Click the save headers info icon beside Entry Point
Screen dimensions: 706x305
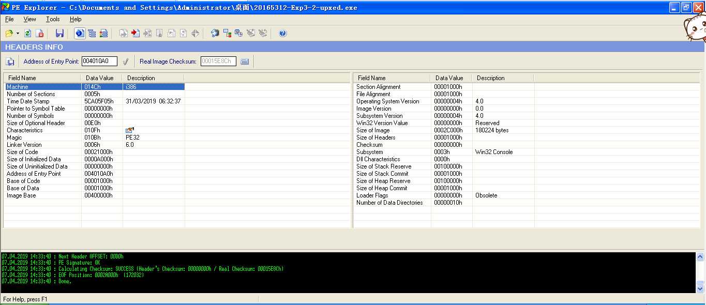point(10,62)
